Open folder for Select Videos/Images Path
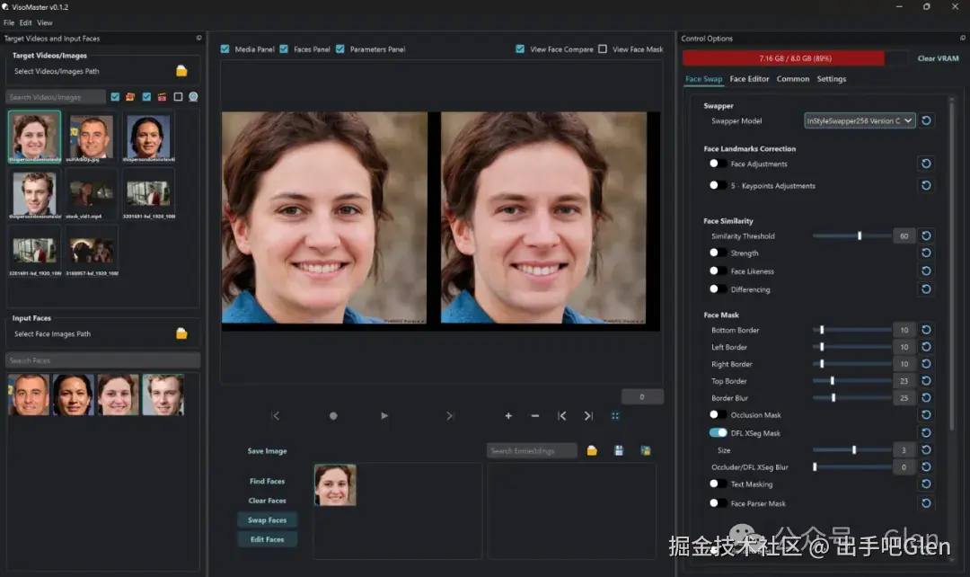The image size is (970, 577). [x=181, y=71]
